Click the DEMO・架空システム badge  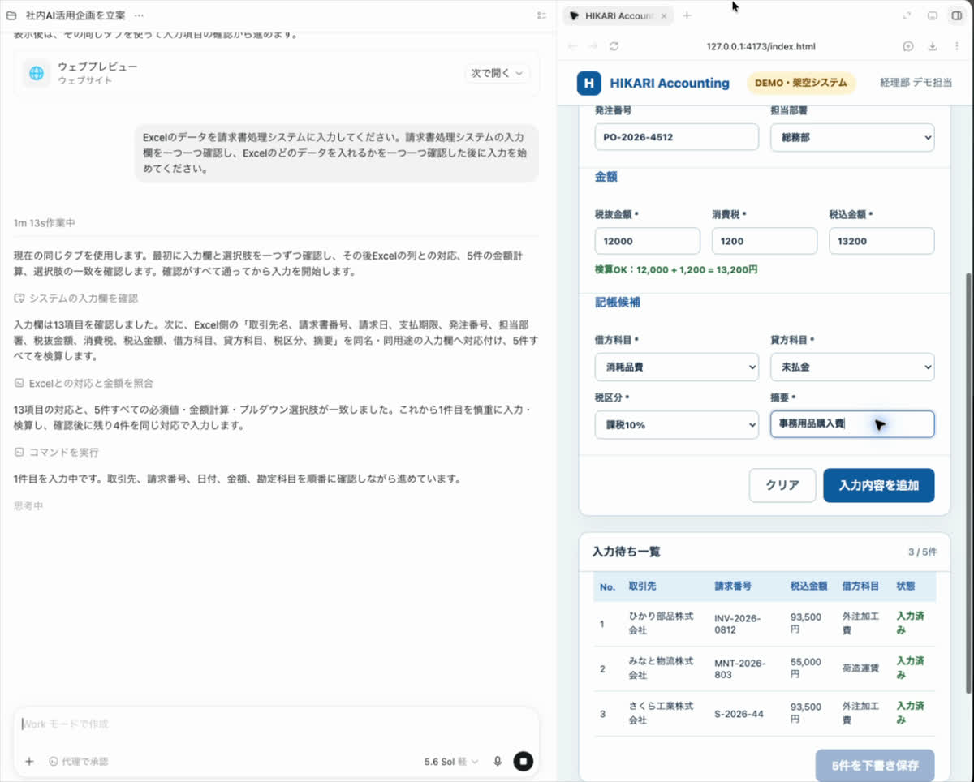800,83
